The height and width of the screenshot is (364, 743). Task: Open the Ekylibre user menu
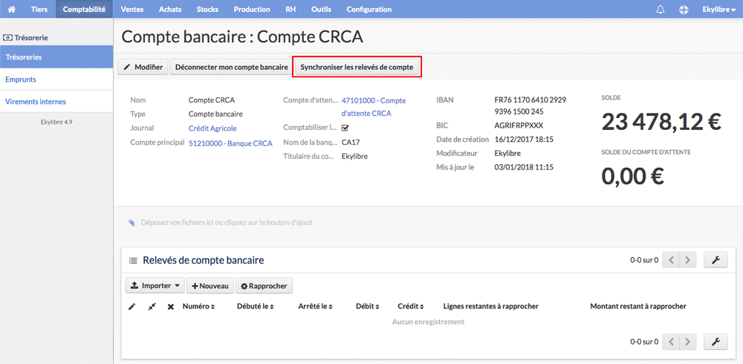click(718, 10)
